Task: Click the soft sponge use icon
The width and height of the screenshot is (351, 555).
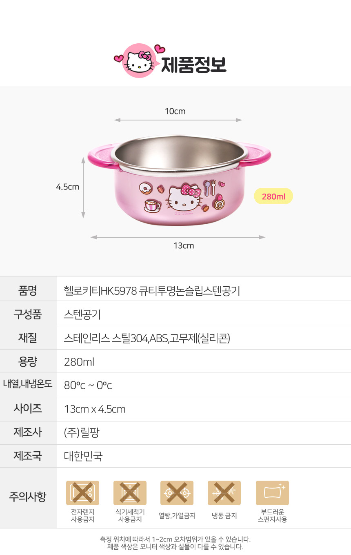Action: [x=272, y=493]
